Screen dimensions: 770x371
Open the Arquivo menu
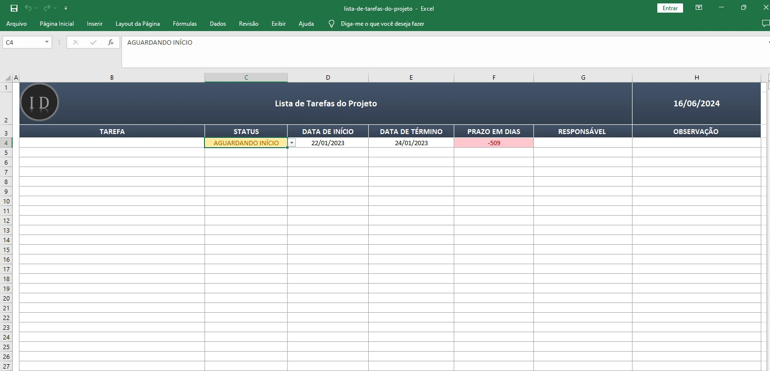[x=17, y=24]
